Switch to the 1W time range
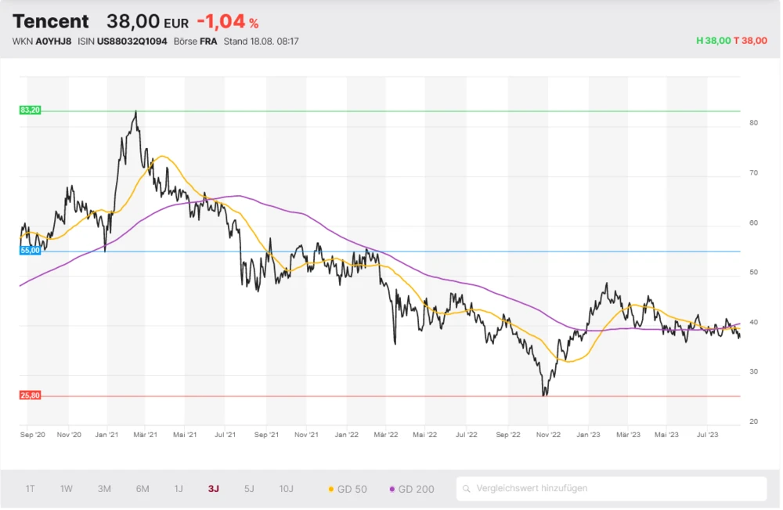 coord(67,489)
